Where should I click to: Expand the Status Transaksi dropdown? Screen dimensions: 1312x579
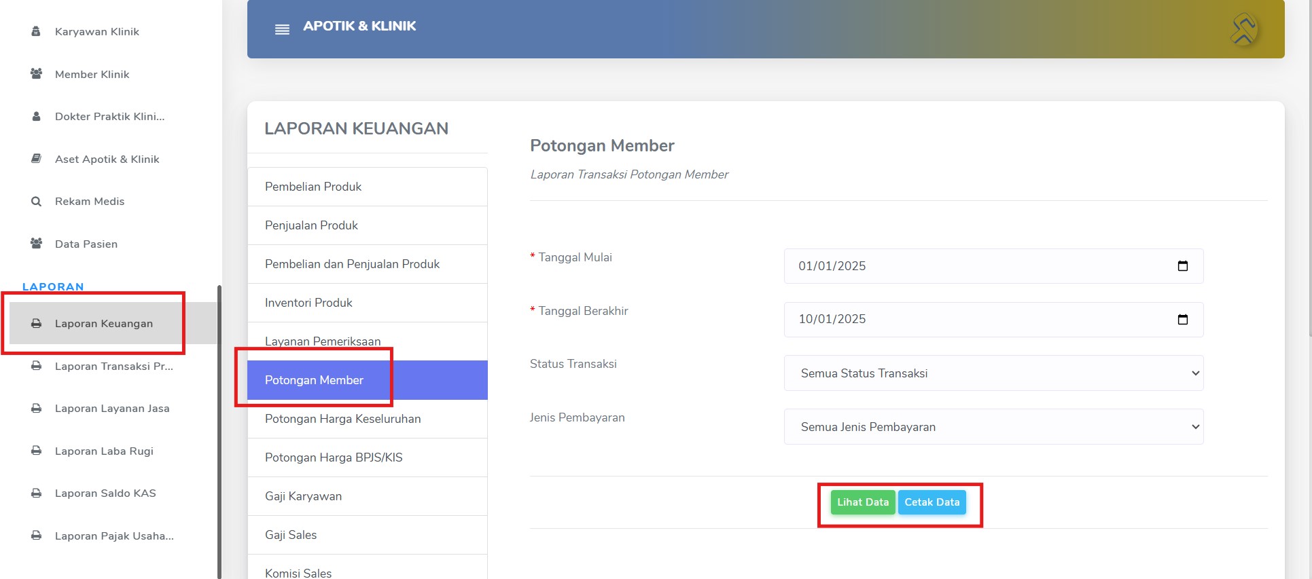click(993, 373)
